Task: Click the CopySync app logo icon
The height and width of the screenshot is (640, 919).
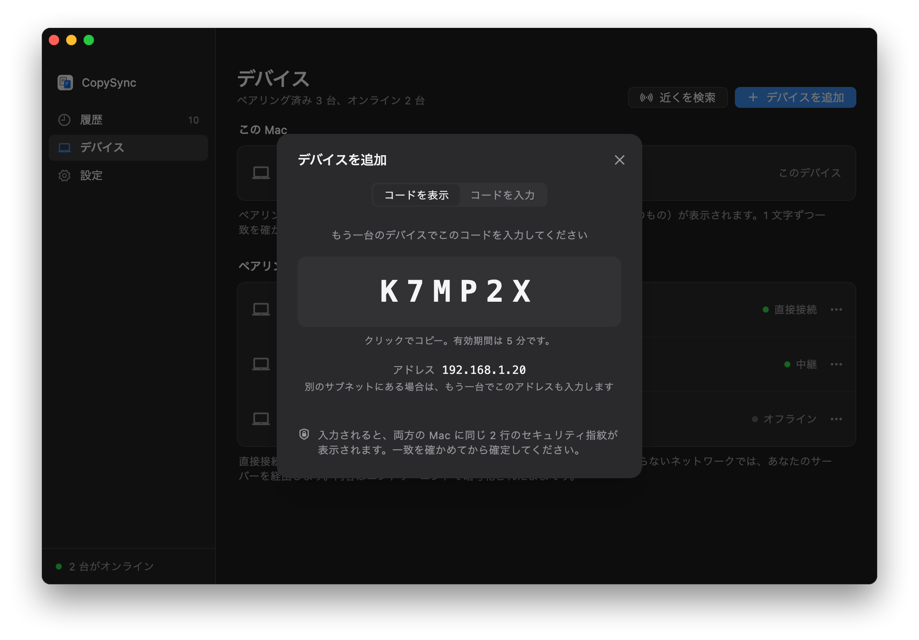Action: pyautogui.click(x=65, y=83)
